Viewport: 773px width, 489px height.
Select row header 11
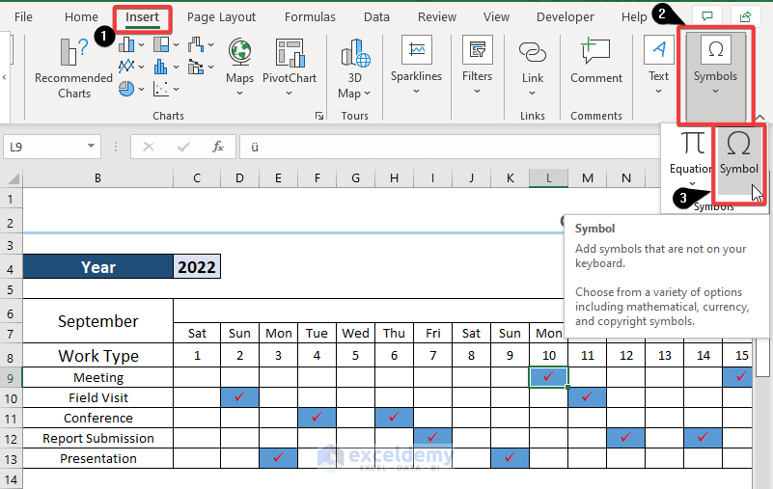coord(11,419)
